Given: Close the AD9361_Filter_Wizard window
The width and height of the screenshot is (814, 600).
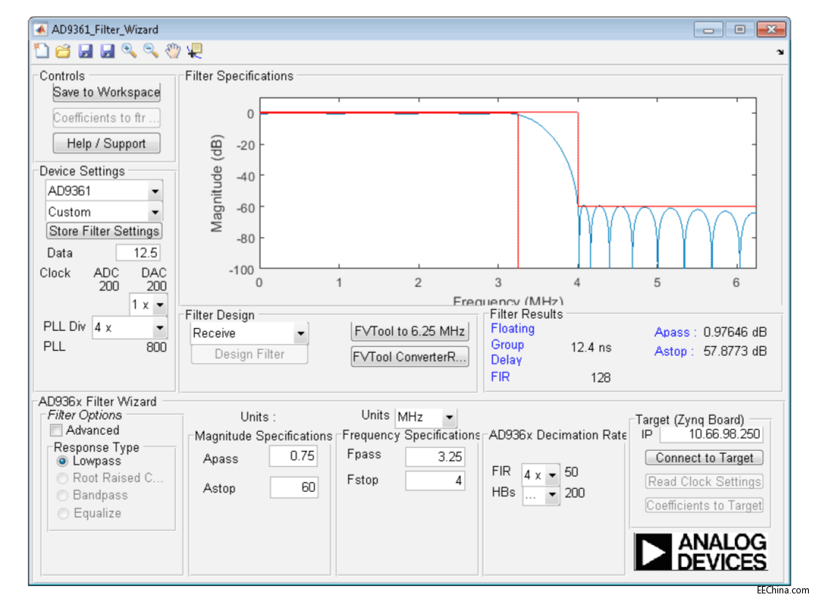Looking at the screenshot, I should 771,29.
